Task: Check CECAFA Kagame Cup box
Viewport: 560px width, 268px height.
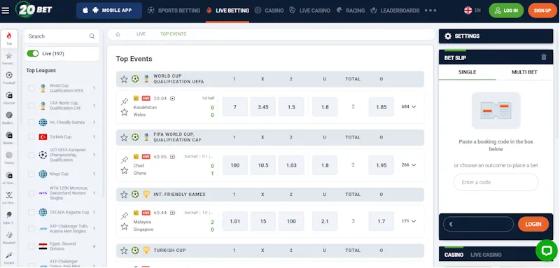Action: coord(31,212)
